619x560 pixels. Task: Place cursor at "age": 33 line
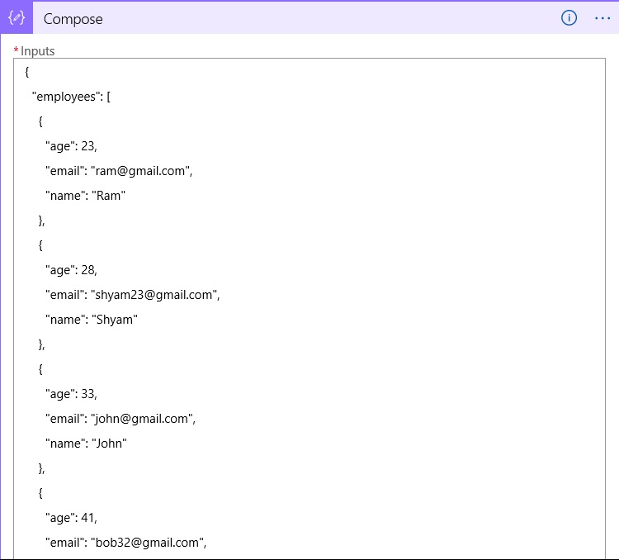click(x=71, y=394)
